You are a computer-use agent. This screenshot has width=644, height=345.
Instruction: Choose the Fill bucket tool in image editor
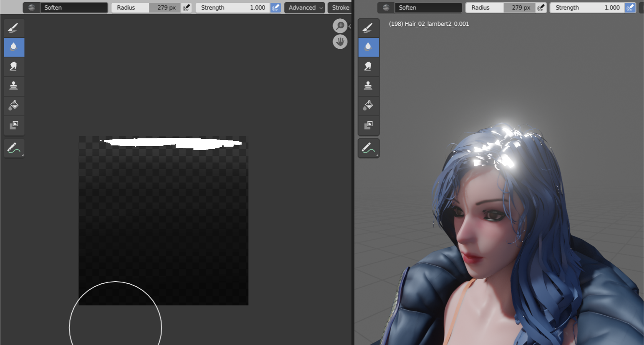point(14,105)
